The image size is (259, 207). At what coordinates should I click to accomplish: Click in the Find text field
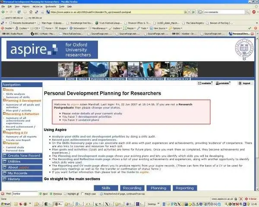[x=25, y=194]
